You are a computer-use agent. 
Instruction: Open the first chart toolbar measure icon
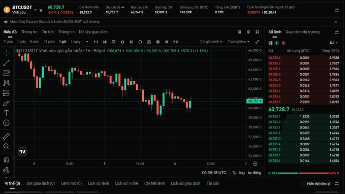96,42
